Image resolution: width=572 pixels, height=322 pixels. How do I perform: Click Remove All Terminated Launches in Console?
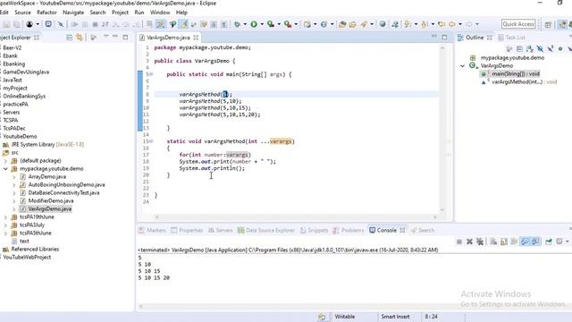point(480,241)
